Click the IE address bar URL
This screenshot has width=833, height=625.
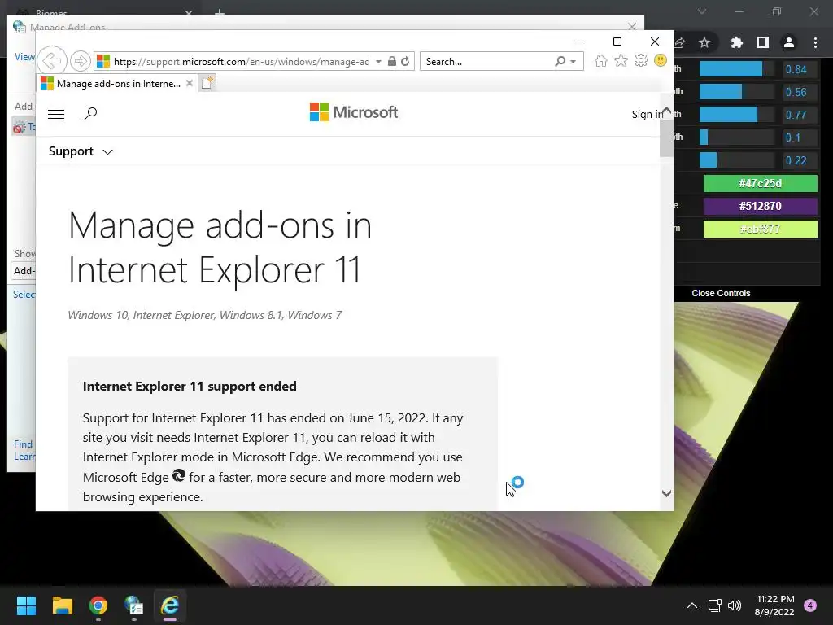coord(242,62)
